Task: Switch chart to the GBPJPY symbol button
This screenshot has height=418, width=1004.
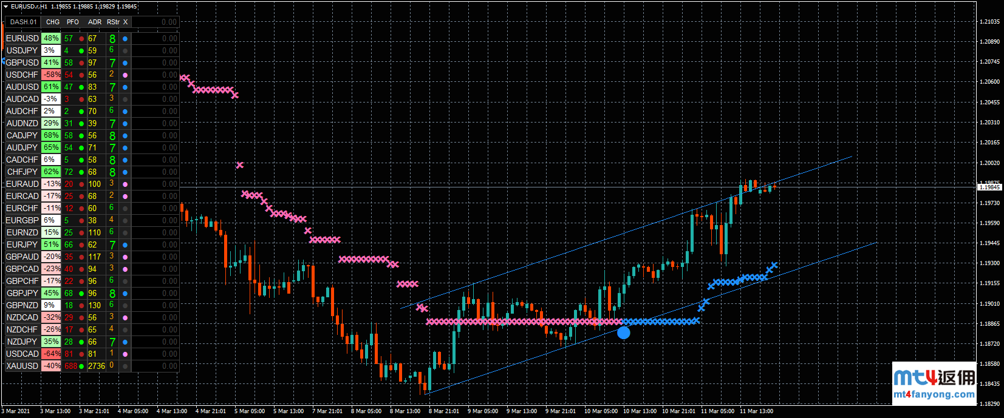Action: (x=22, y=293)
